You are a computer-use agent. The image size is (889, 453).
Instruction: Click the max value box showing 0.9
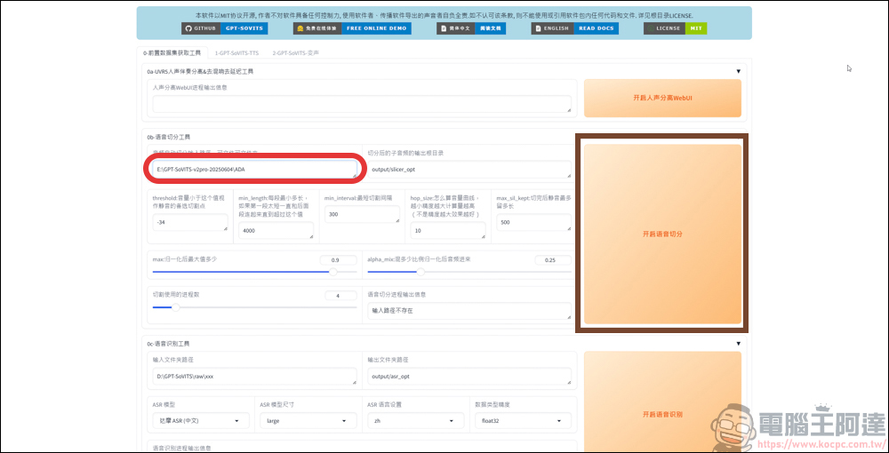coord(339,260)
